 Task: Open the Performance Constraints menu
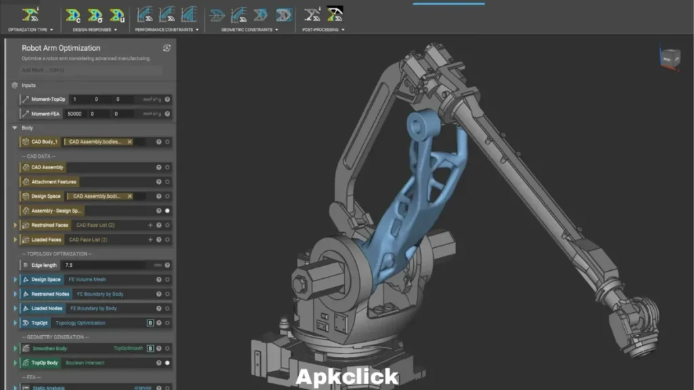tap(197, 28)
